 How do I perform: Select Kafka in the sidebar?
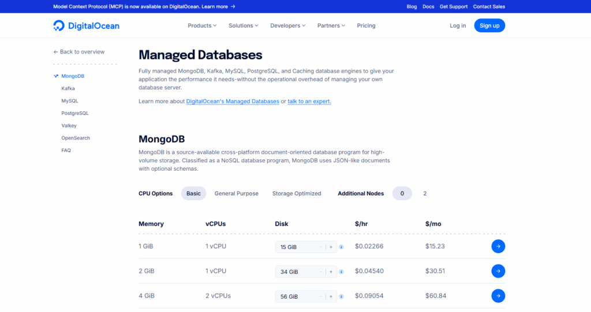pyautogui.click(x=68, y=89)
